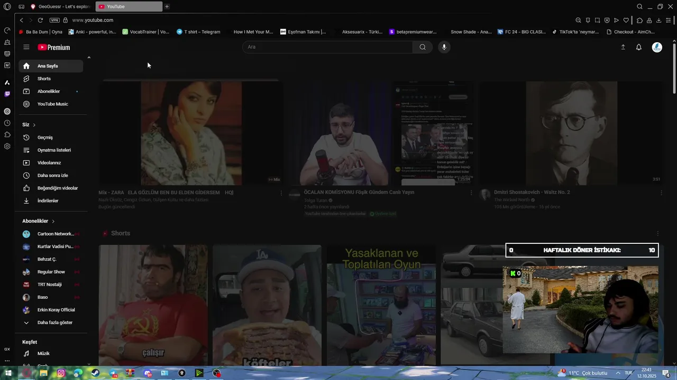
Task: Open Shorts from the sidebar
Action: coord(51,79)
